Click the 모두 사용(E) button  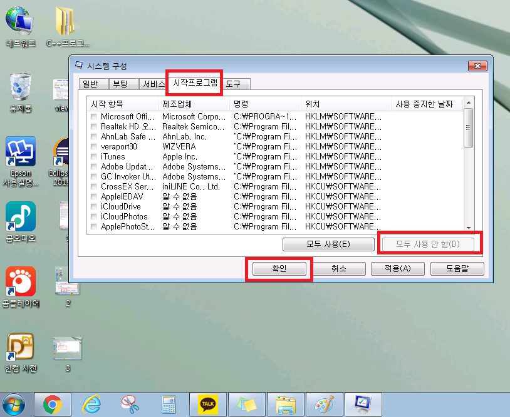(328, 244)
